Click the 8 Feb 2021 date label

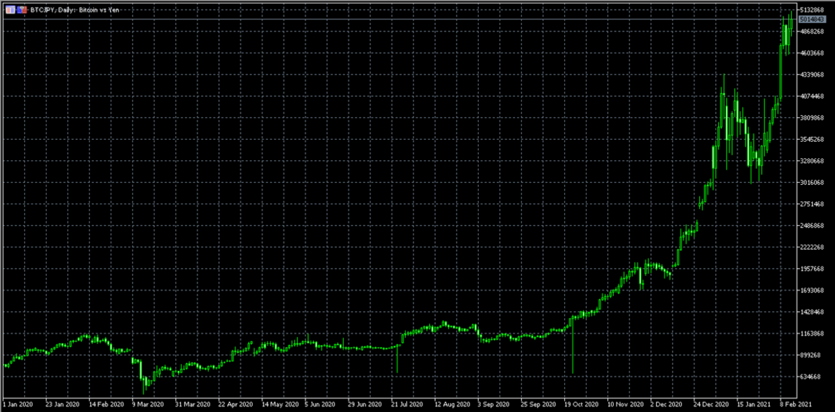coord(796,405)
